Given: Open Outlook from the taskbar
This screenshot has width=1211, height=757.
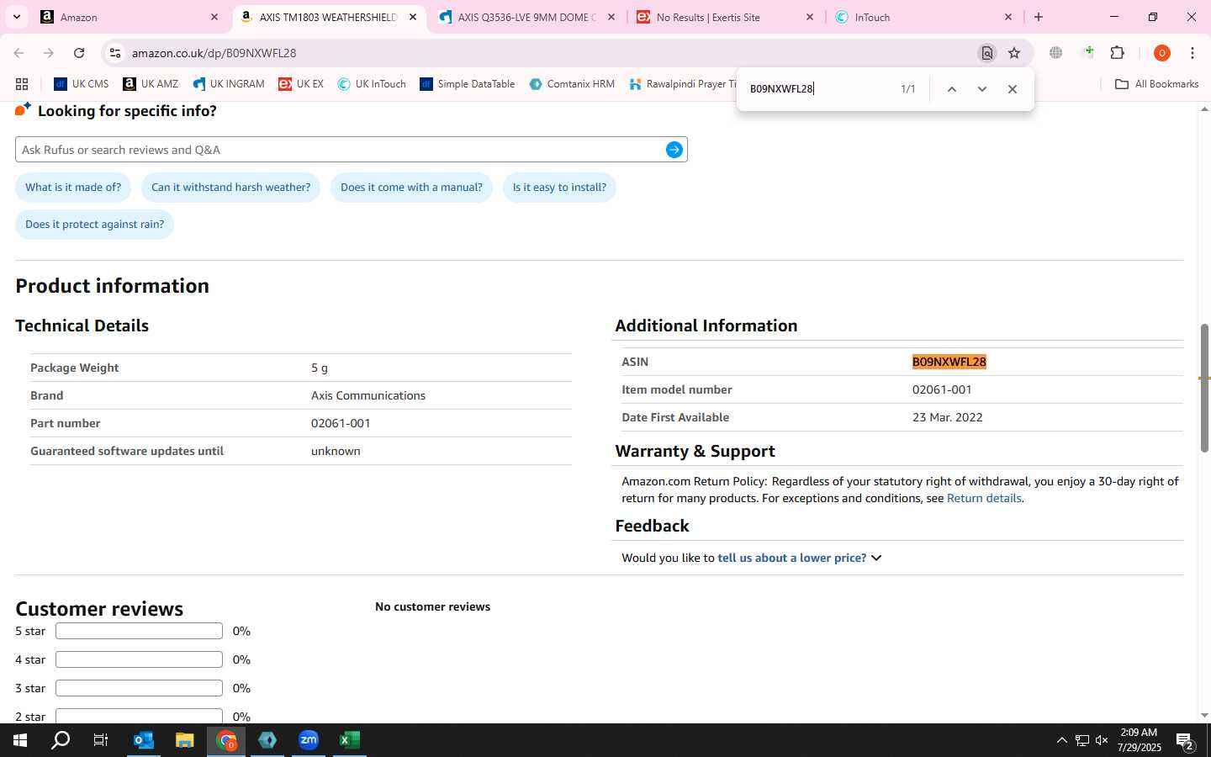Looking at the screenshot, I should [x=144, y=740].
